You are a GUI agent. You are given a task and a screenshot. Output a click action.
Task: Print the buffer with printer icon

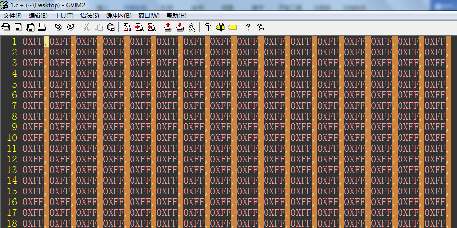(x=42, y=27)
